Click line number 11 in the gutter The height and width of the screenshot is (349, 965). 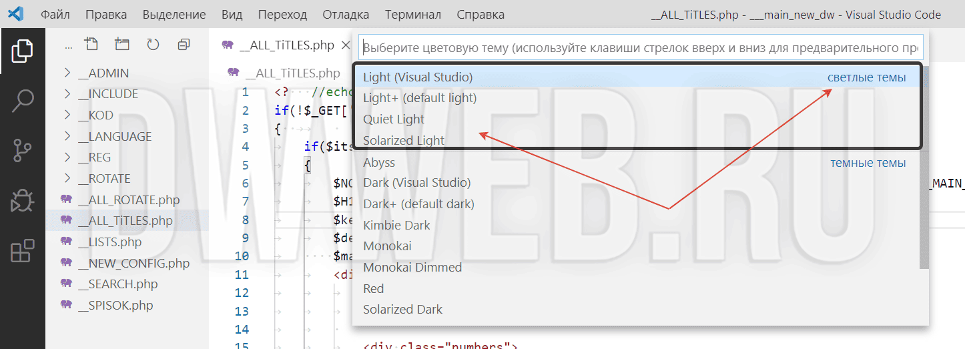click(x=242, y=274)
